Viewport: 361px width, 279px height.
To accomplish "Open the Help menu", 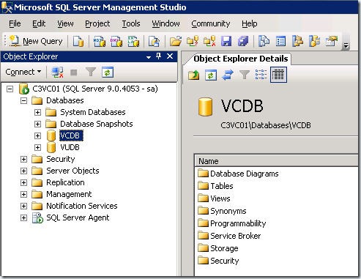I will coord(249,23).
